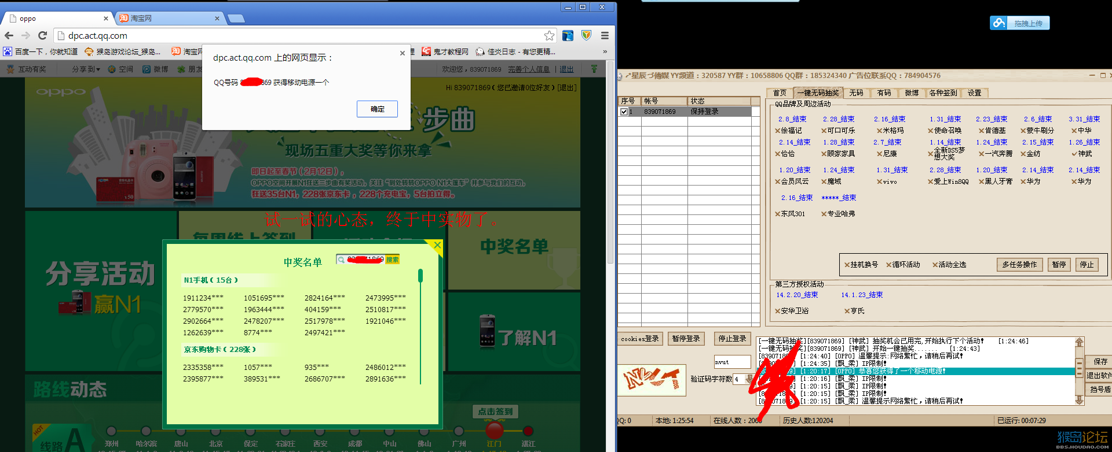This screenshot has height=452, width=1112.
Task: Open the 佳炎日志 bookmark
Action: point(515,52)
